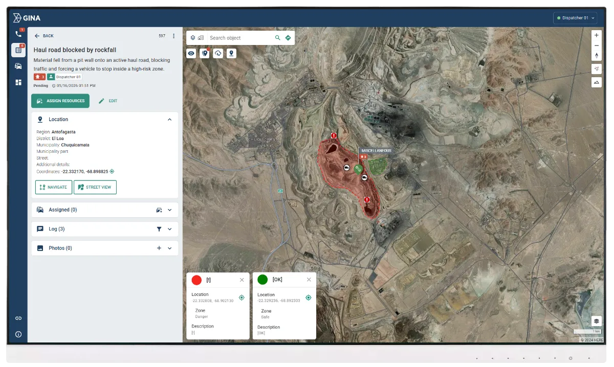Image resolution: width=614 pixels, height=367 pixels.
Task: Click the add location pin tool
Action: (231, 53)
